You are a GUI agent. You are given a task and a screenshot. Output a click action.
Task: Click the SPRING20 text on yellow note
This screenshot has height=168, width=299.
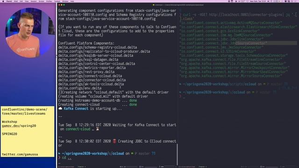point(9,134)
